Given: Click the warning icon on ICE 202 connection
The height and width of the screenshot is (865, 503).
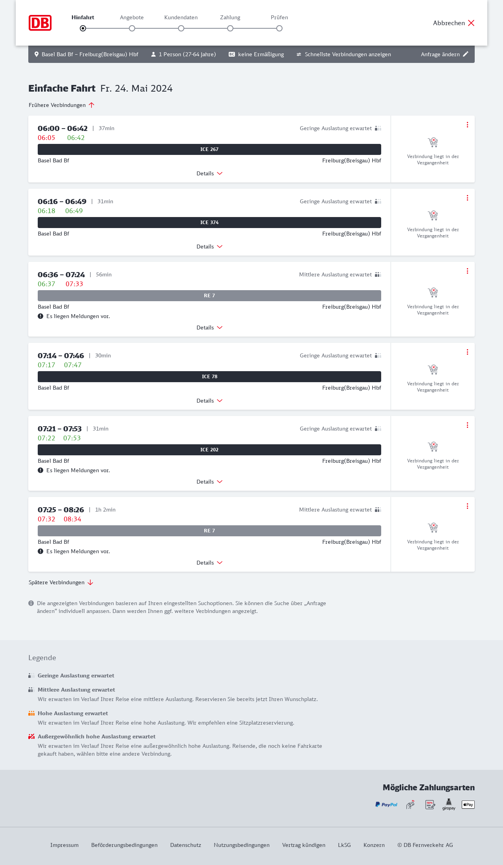Looking at the screenshot, I should [x=40, y=470].
